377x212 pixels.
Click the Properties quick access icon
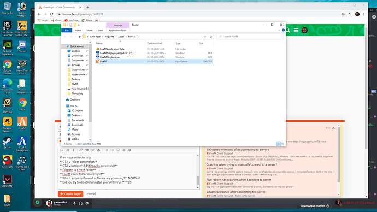71,25
